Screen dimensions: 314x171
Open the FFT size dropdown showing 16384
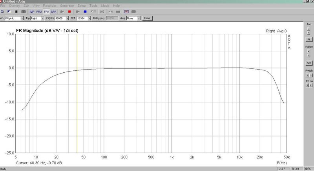[x=84, y=18]
